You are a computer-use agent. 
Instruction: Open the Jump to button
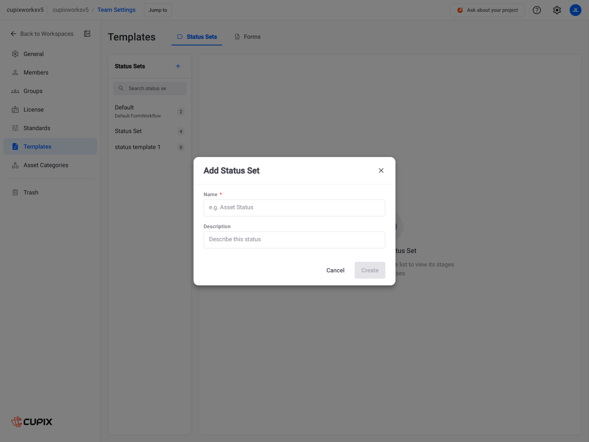(x=158, y=10)
